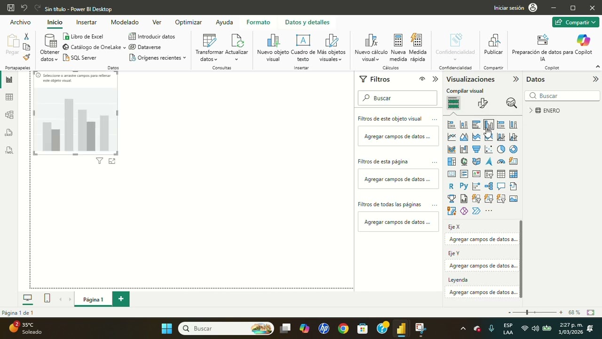Select the globe map visual
Image resolution: width=602 pixels, height=339 pixels.
point(464,161)
